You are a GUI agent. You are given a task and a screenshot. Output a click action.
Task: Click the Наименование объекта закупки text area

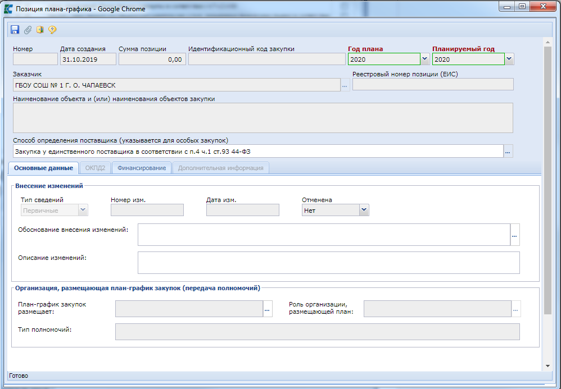(263, 117)
